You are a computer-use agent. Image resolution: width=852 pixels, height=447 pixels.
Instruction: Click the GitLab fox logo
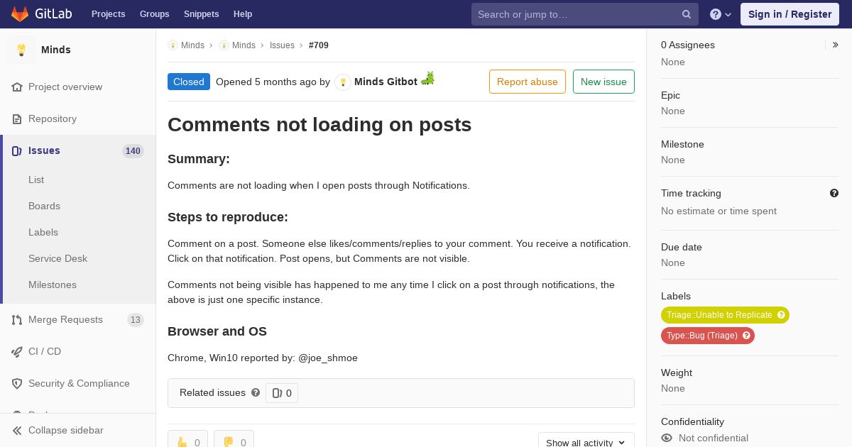[x=20, y=14]
